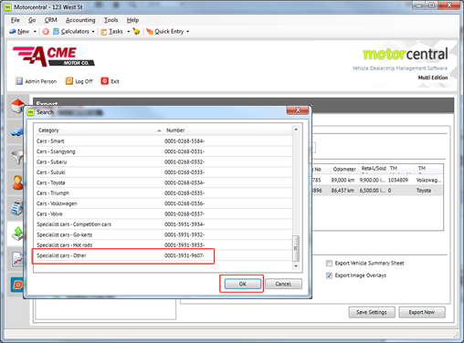Viewport: 464px width, 343px height.
Task: Click the category list scroll-up arrow
Action: [x=296, y=130]
